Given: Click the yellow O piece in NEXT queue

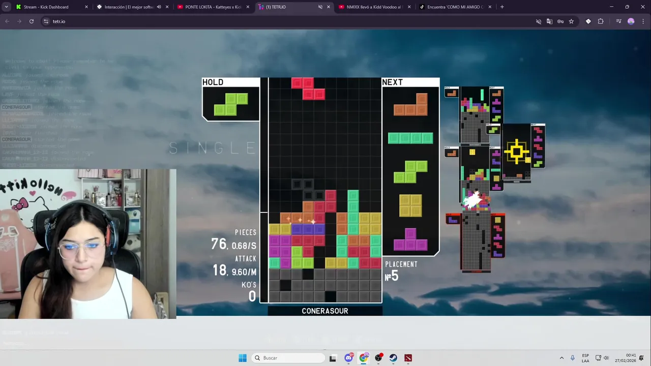Looking at the screenshot, I should pos(410,205).
